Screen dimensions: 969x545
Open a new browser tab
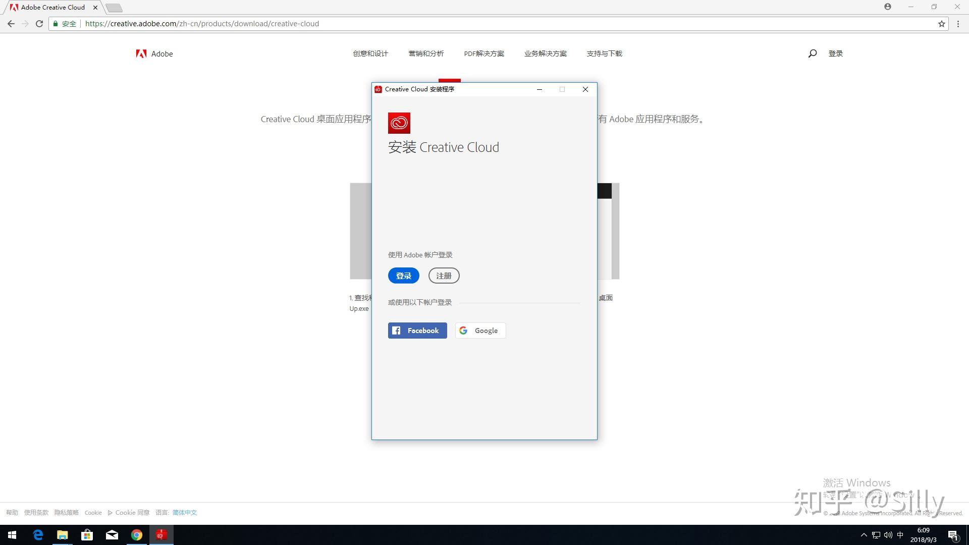click(x=114, y=8)
